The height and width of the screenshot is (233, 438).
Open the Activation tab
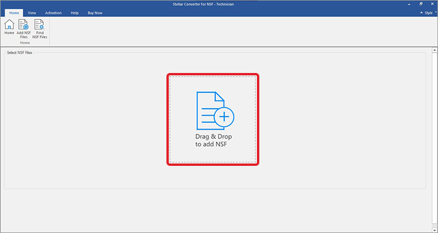(53, 13)
